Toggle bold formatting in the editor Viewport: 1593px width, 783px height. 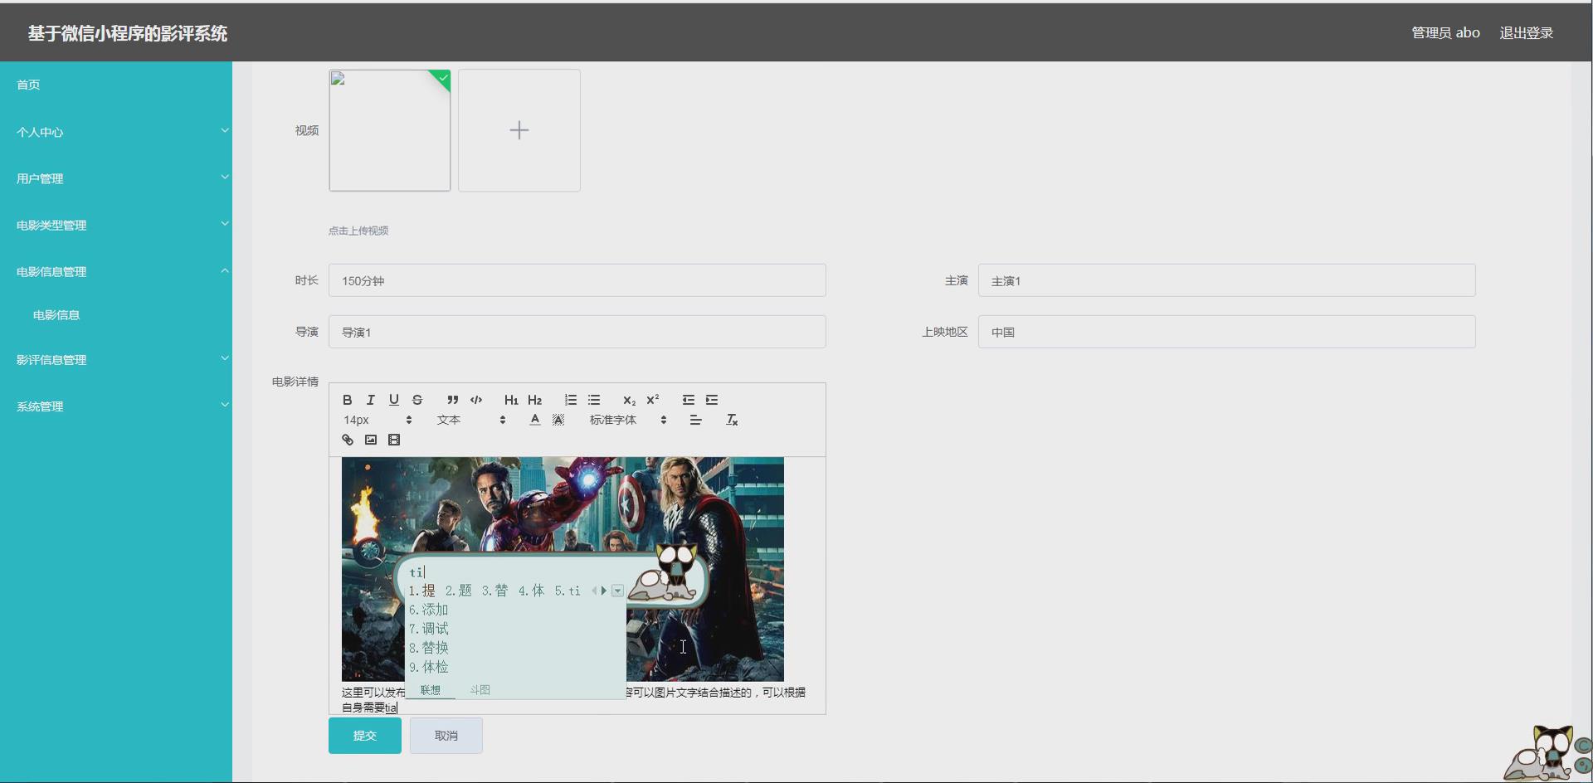tap(348, 400)
